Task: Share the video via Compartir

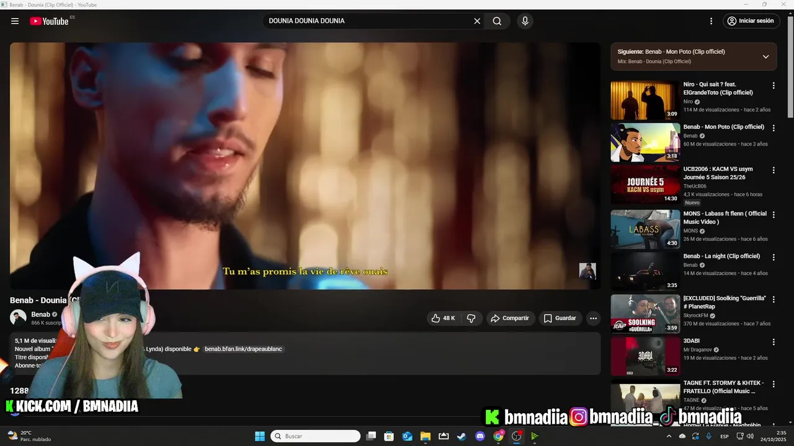Action: pos(510,318)
